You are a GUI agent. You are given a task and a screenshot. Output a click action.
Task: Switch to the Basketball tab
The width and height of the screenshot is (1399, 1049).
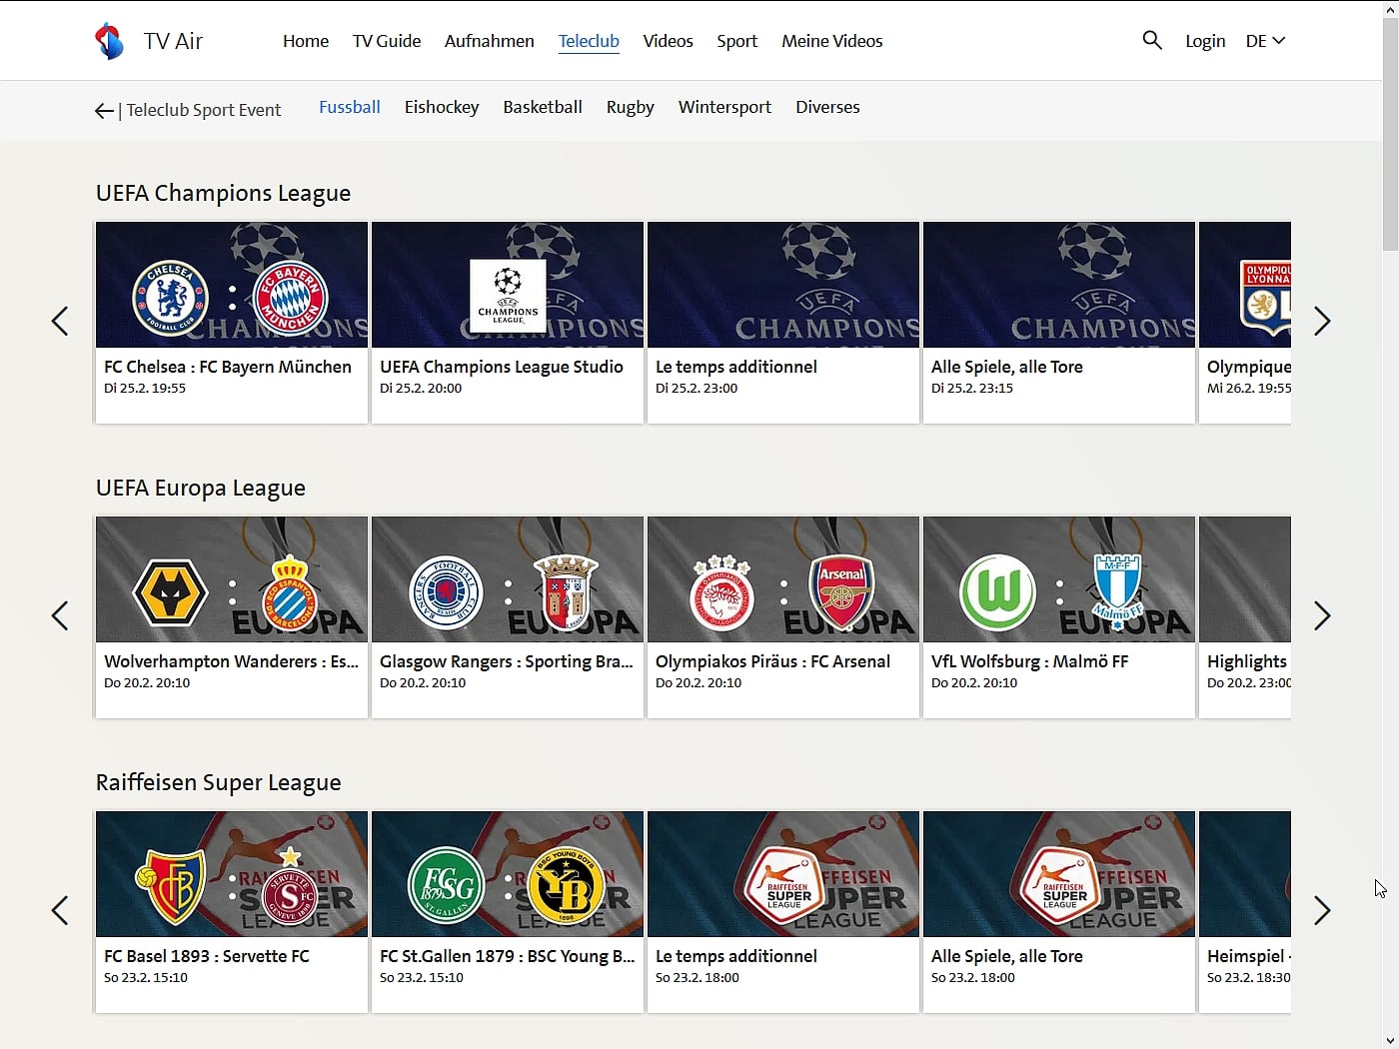[543, 107]
